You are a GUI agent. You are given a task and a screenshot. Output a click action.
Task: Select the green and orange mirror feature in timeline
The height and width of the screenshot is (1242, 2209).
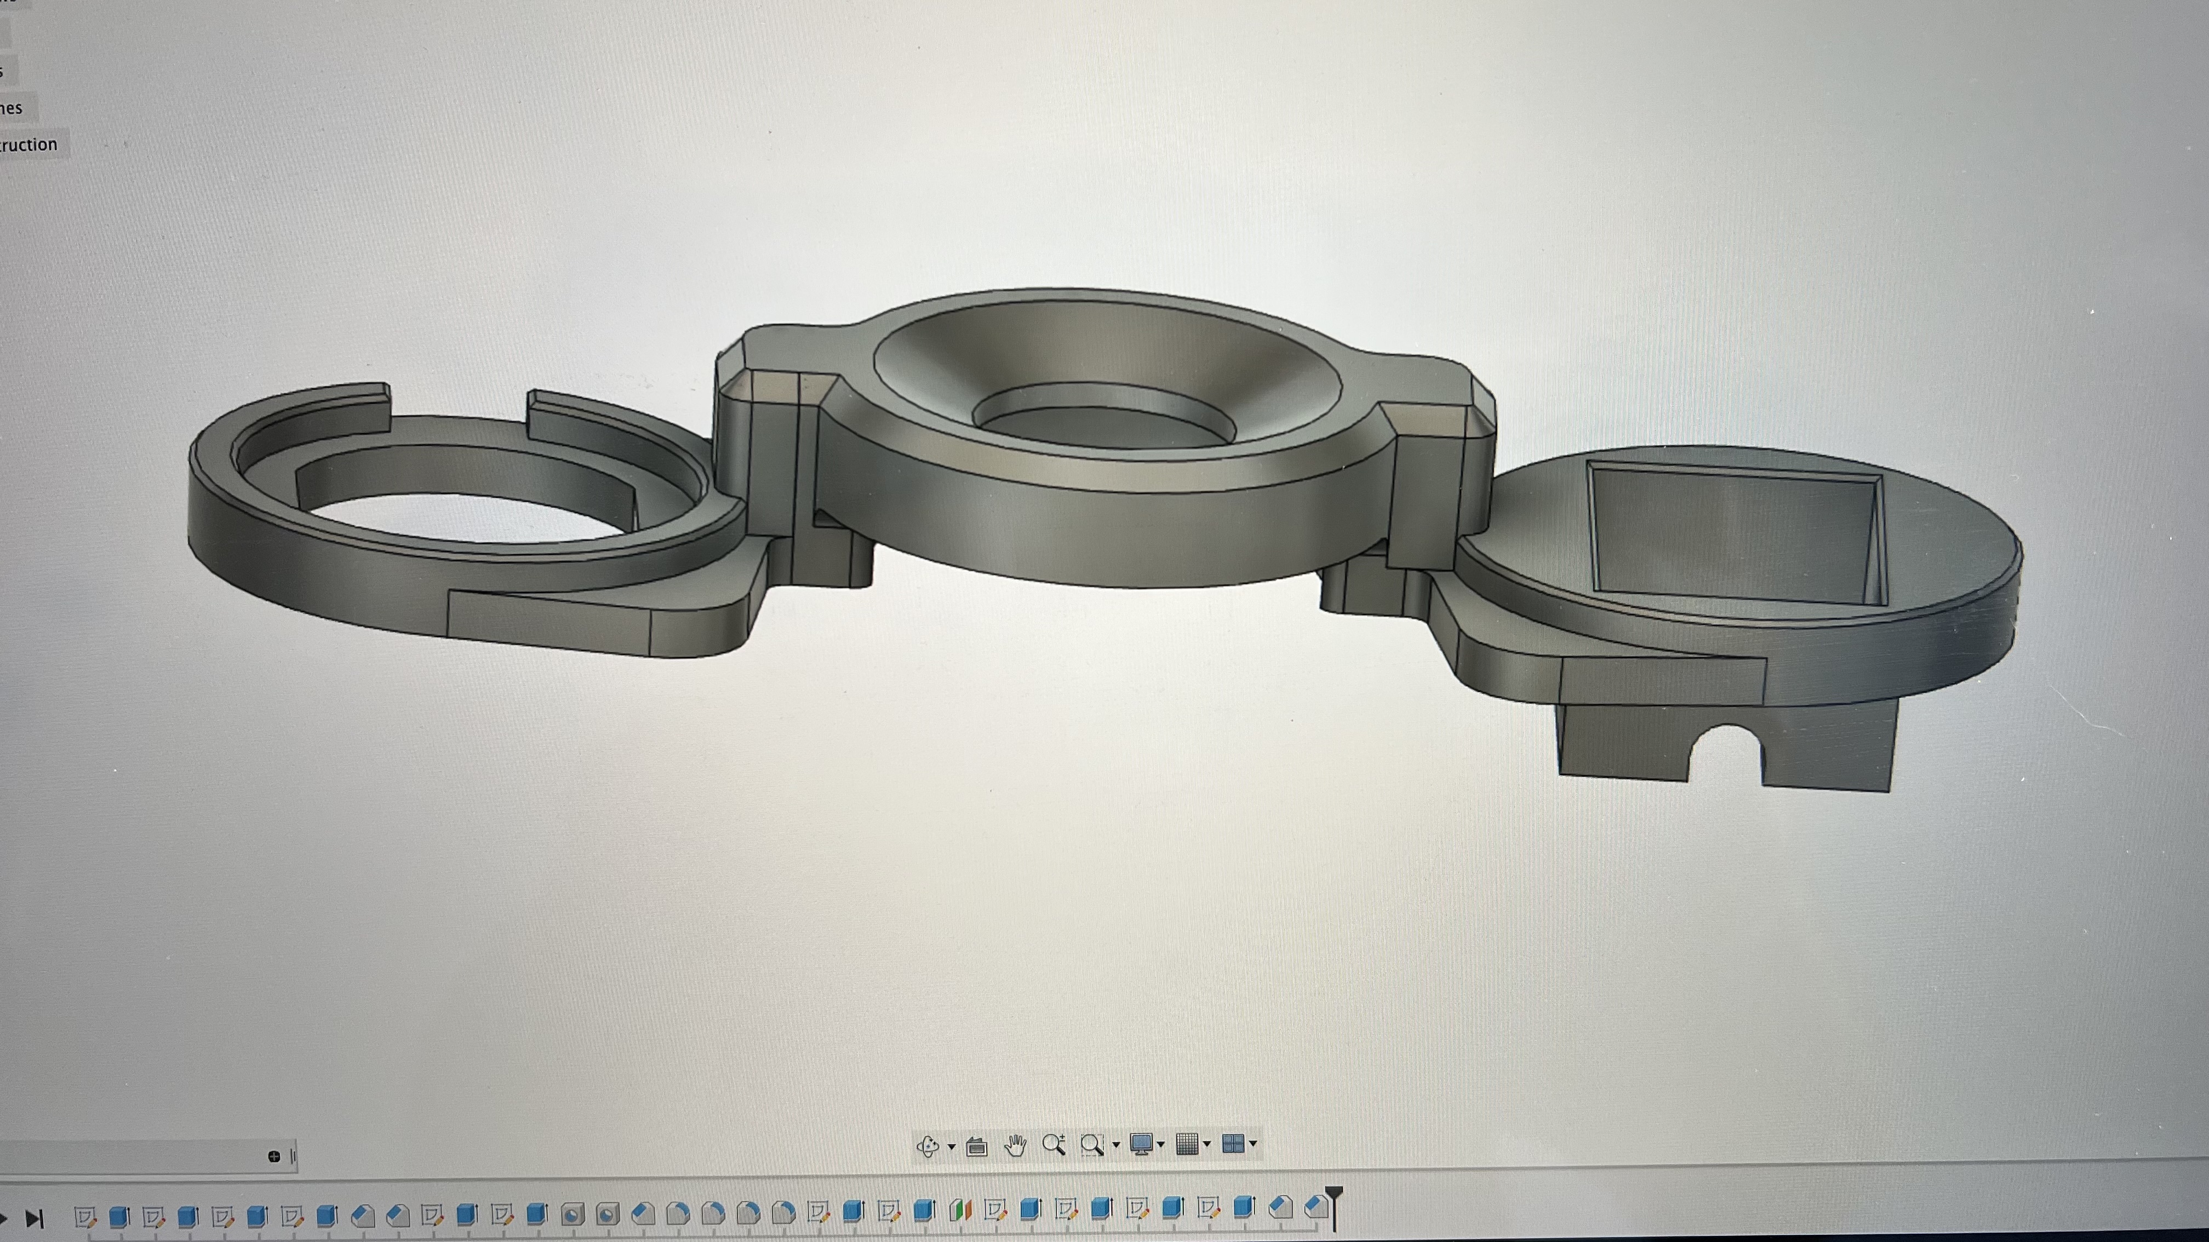coord(962,1210)
